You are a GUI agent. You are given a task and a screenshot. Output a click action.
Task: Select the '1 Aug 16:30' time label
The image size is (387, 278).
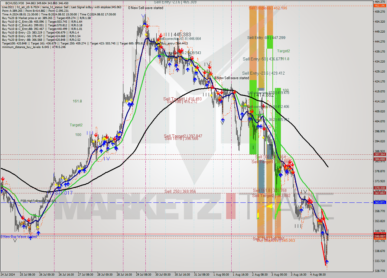(x=240, y=275)
